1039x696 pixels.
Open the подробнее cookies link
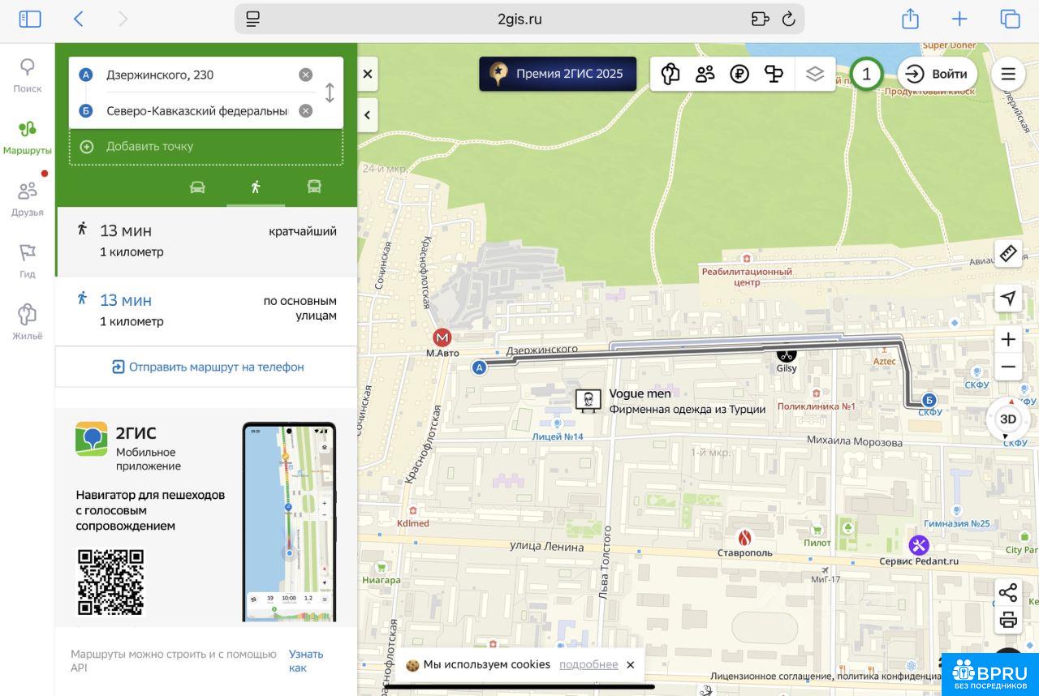(x=588, y=664)
